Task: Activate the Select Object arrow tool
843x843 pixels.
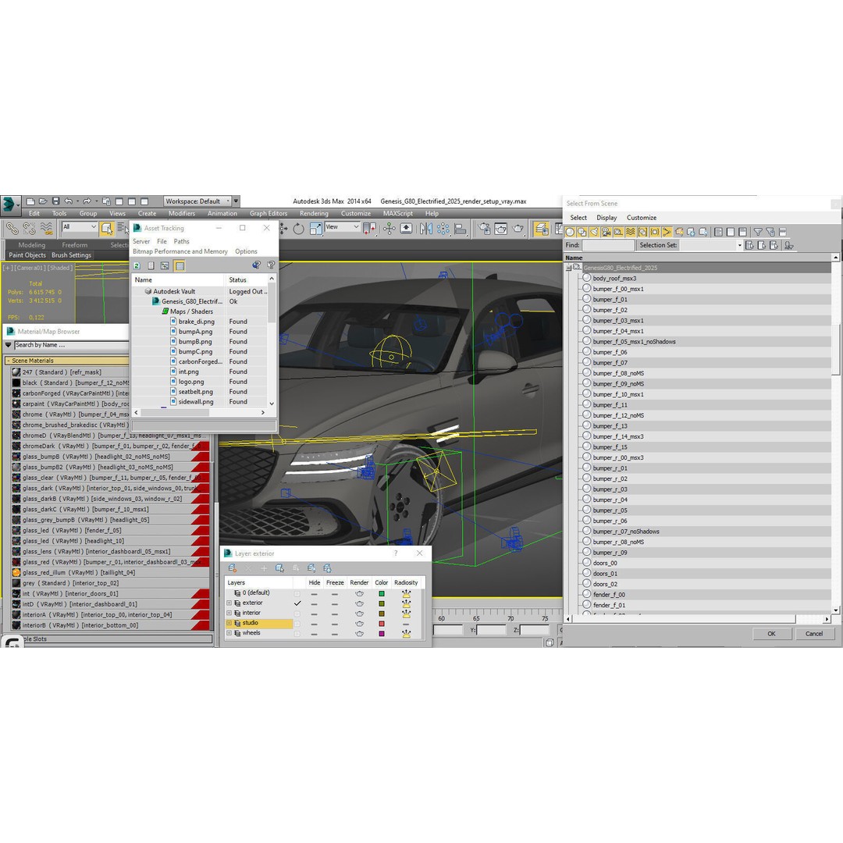Action: pyautogui.click(x=106, y=229)
